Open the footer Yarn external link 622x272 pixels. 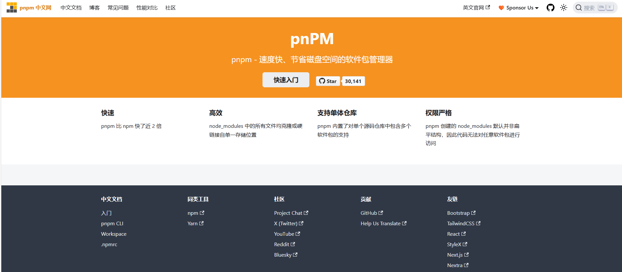pyautogui.click(x=196, y=224)
